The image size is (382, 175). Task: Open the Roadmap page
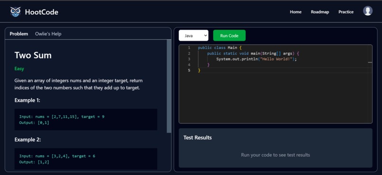[x=320, y=12]
